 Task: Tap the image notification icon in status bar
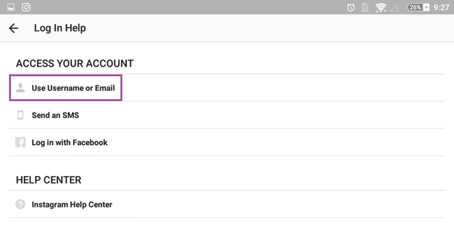[11, 7]
